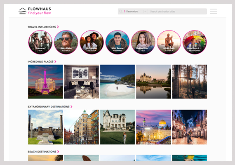Open the hamburger menu
Screen dimensions: 235x165
coord(214,11)
